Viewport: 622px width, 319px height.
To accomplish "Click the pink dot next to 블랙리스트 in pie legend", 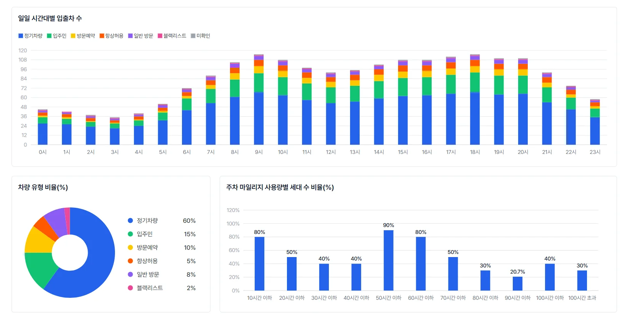I will 130,288.
